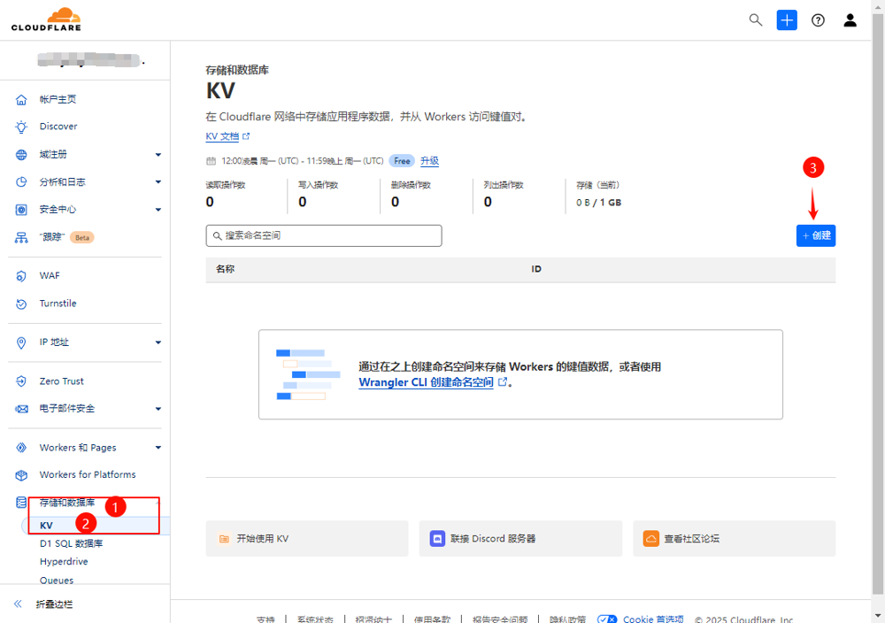
Task: Click the blue plus quick-add icon
Action: [x=787, y=19]
